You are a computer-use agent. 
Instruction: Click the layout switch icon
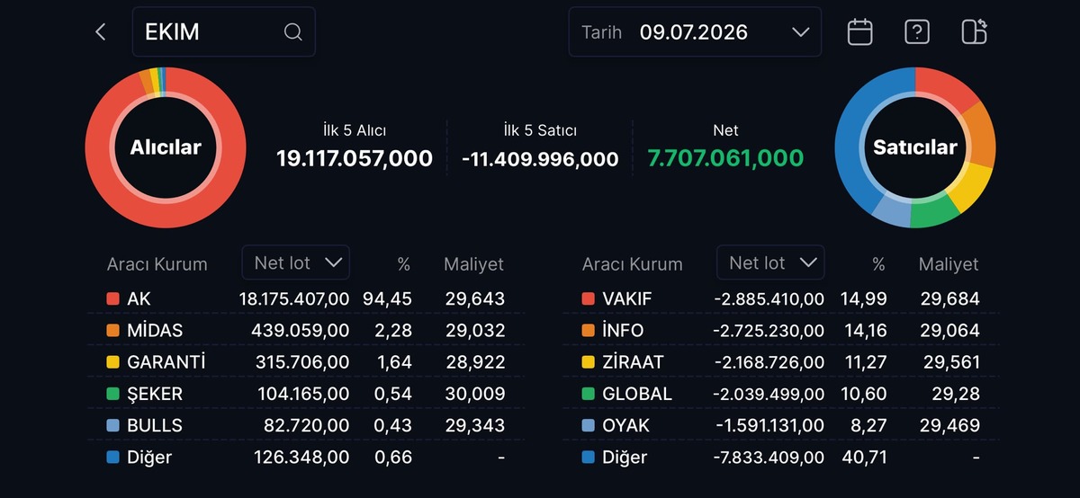[x=974, y=32]
